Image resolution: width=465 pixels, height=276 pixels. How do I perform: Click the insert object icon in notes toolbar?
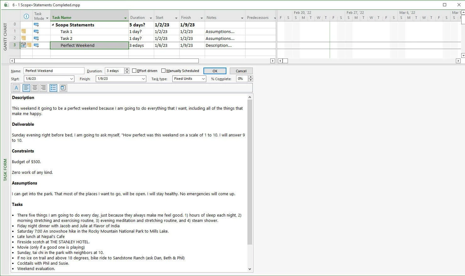click(63, 88)
